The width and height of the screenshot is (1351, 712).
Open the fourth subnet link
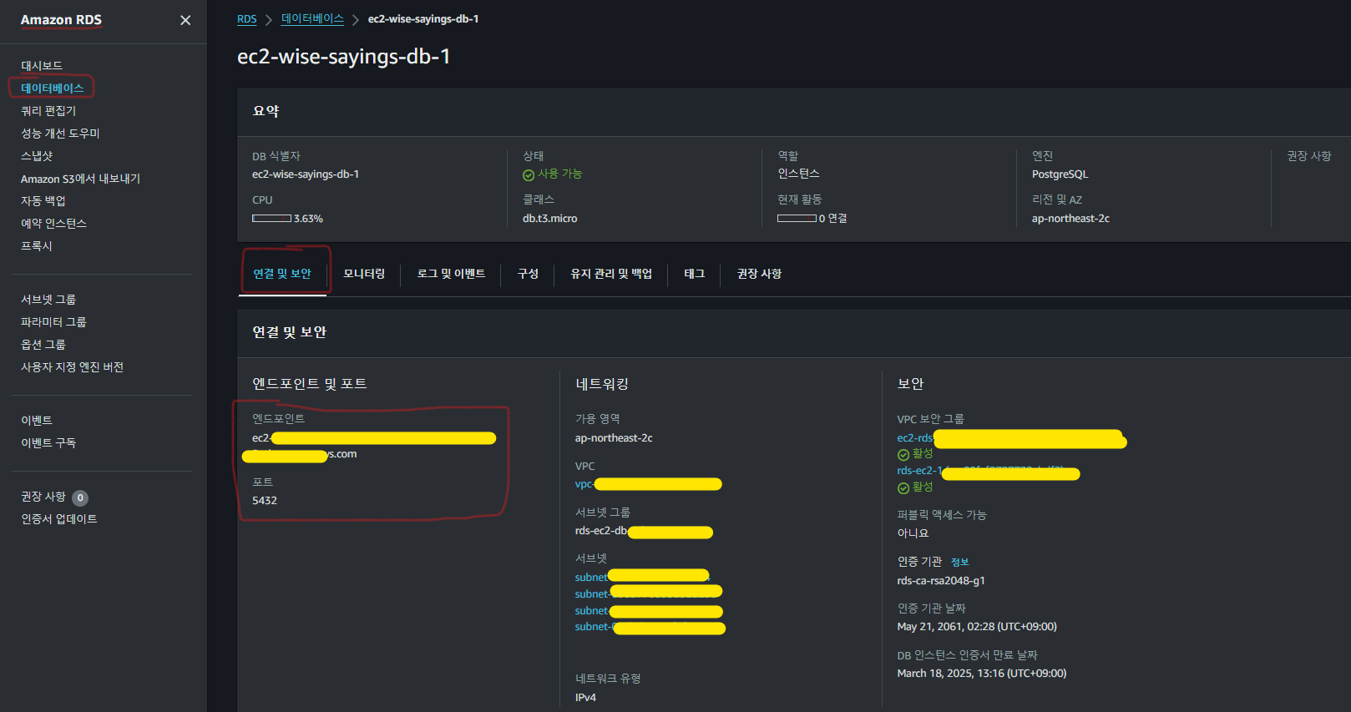coord(650,627)
